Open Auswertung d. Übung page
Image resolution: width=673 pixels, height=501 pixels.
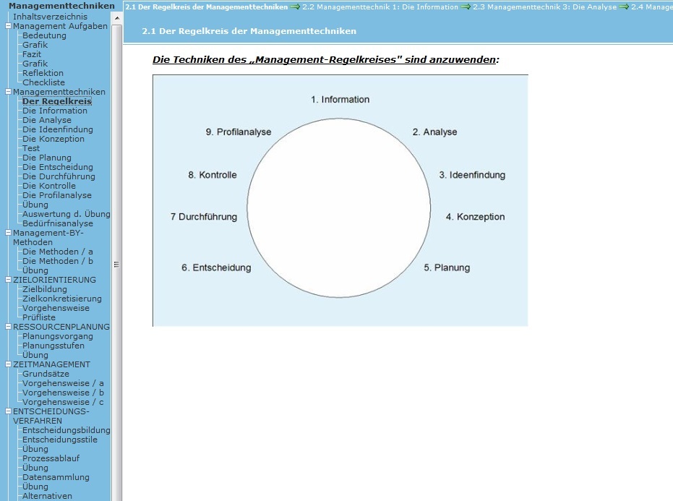pos(66,214)
